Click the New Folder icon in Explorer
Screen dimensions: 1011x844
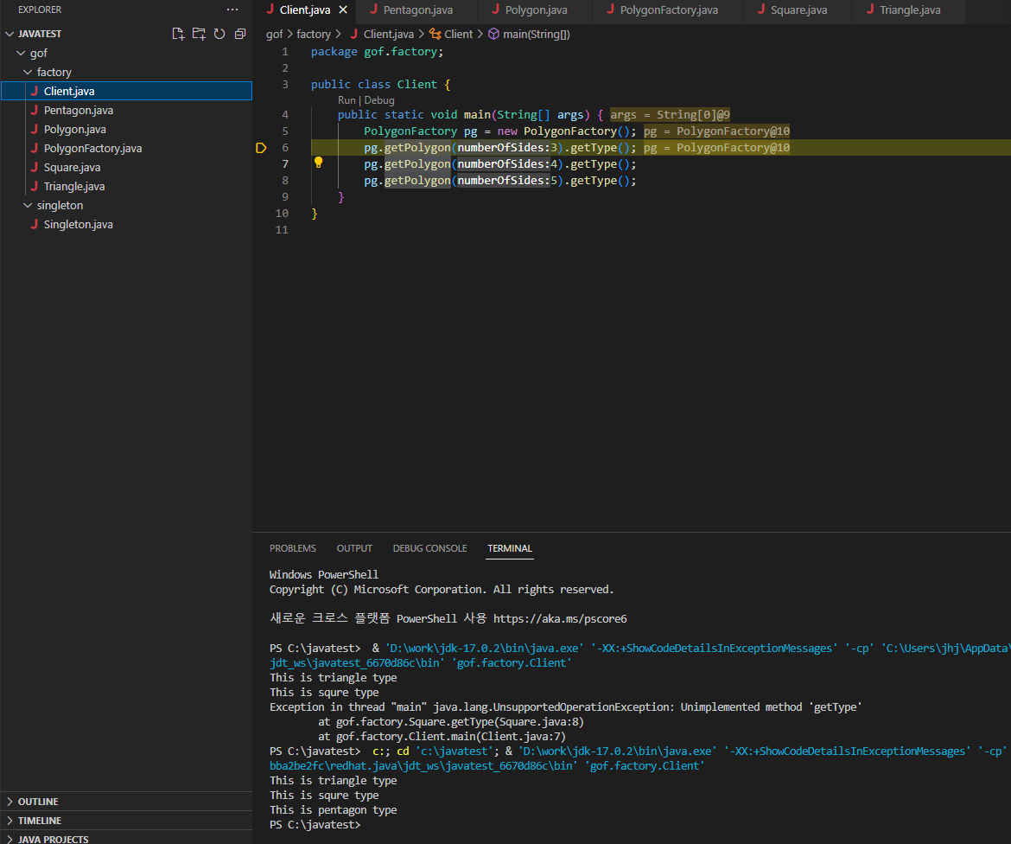click(x=199, y=34)
